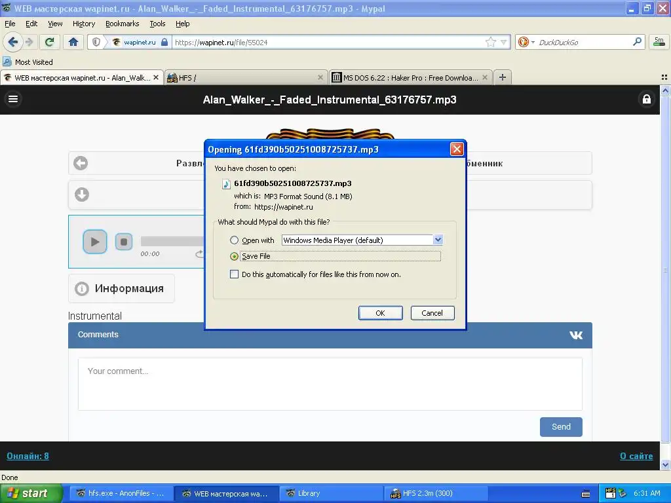Switch to HFS 2.3m (300) taskbar window
This screenshot has height=503, width=671.
pyautogui.click(x=436, y=493)
